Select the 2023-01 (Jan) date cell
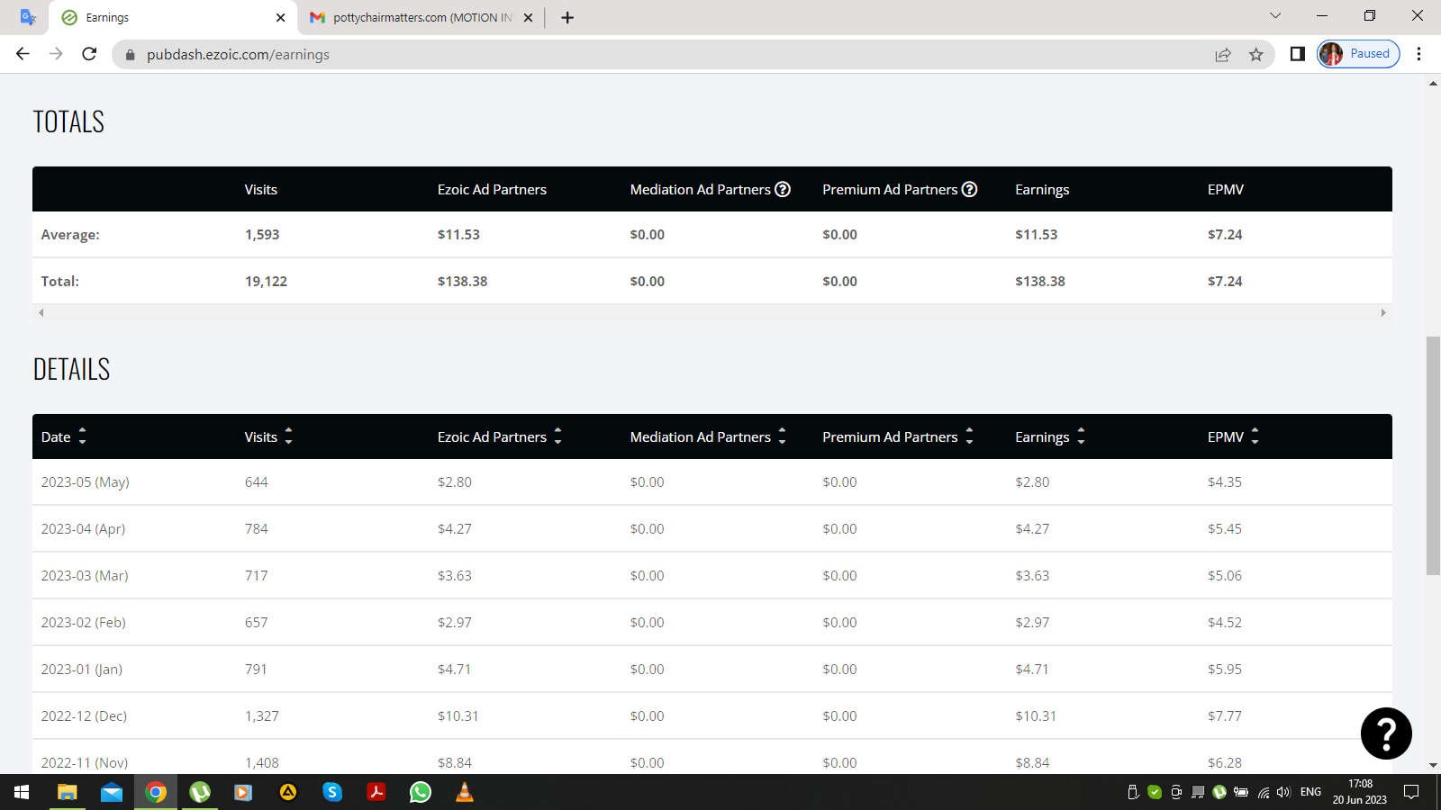The image size is (1441, 810). (82, 670)
